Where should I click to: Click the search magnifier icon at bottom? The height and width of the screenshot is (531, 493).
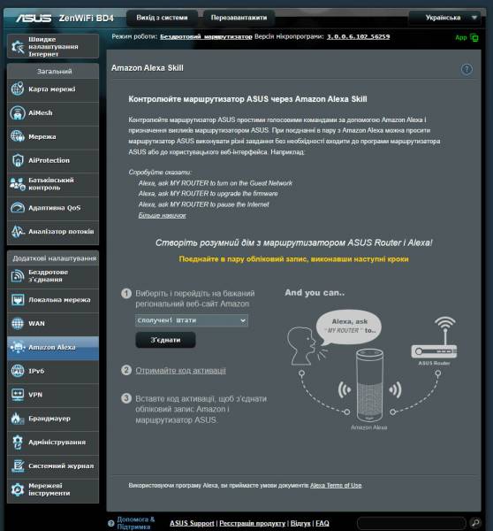475,523
